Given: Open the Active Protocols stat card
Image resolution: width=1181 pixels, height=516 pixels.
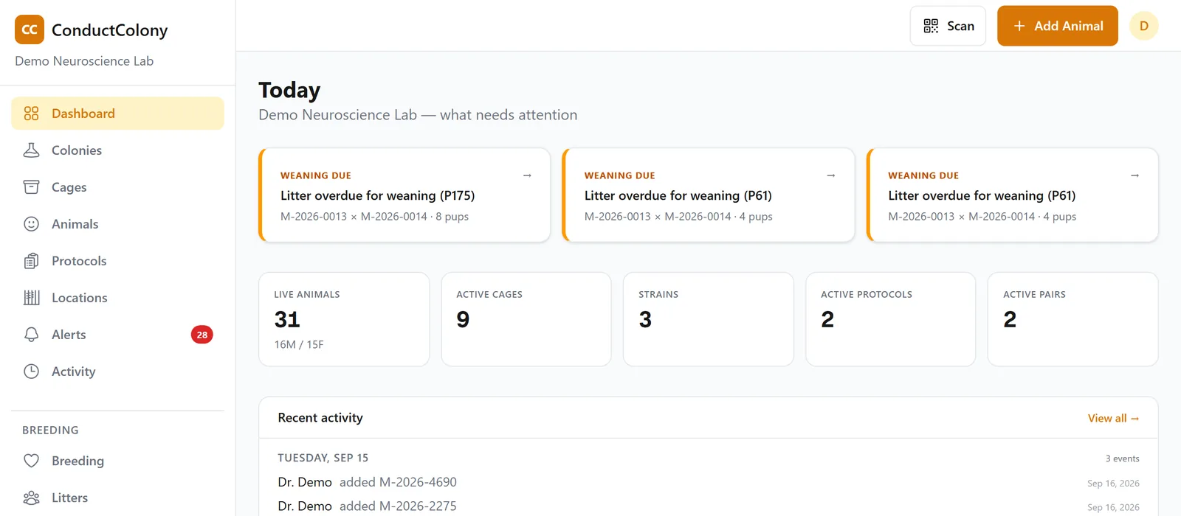Looking at the screenshot, I should (x=891, y=319).
